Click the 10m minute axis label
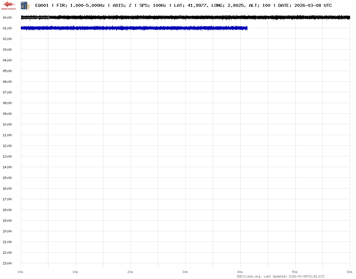The height and width of the screenshot is (279, 356). (75, 272)
